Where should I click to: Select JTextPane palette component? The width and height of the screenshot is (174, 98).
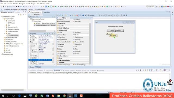coord(60,44)
